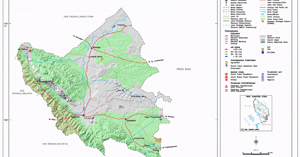This screenshot has height=157, width=300.
Task: Click the Bendungan symbol in the legend
Action: 226,36
